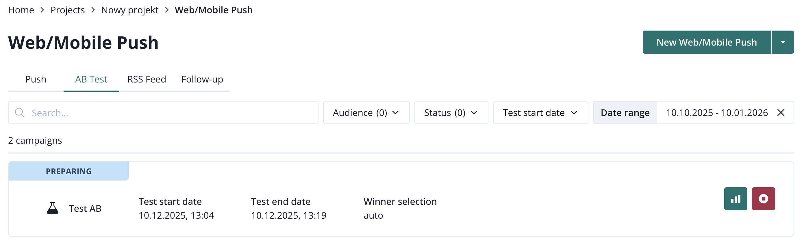Viewport: 804px width, 240px height.
Task: Open the Test AB campaign name
Action: pos(85,208)
